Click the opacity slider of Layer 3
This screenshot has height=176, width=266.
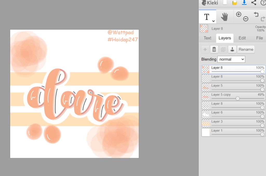pyautogui.click(x=238, y=125)
